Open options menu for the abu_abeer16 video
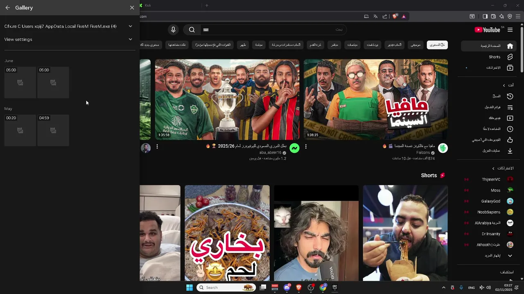This screenshot has height=294, width=524. click(x=157, y=146)
